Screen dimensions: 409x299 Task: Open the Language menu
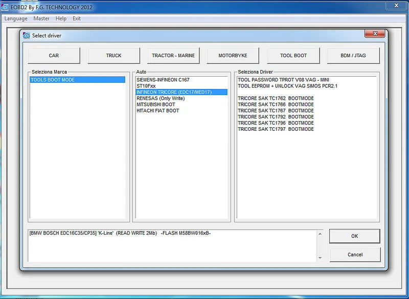pyautogui.click(x=16, y=18)
